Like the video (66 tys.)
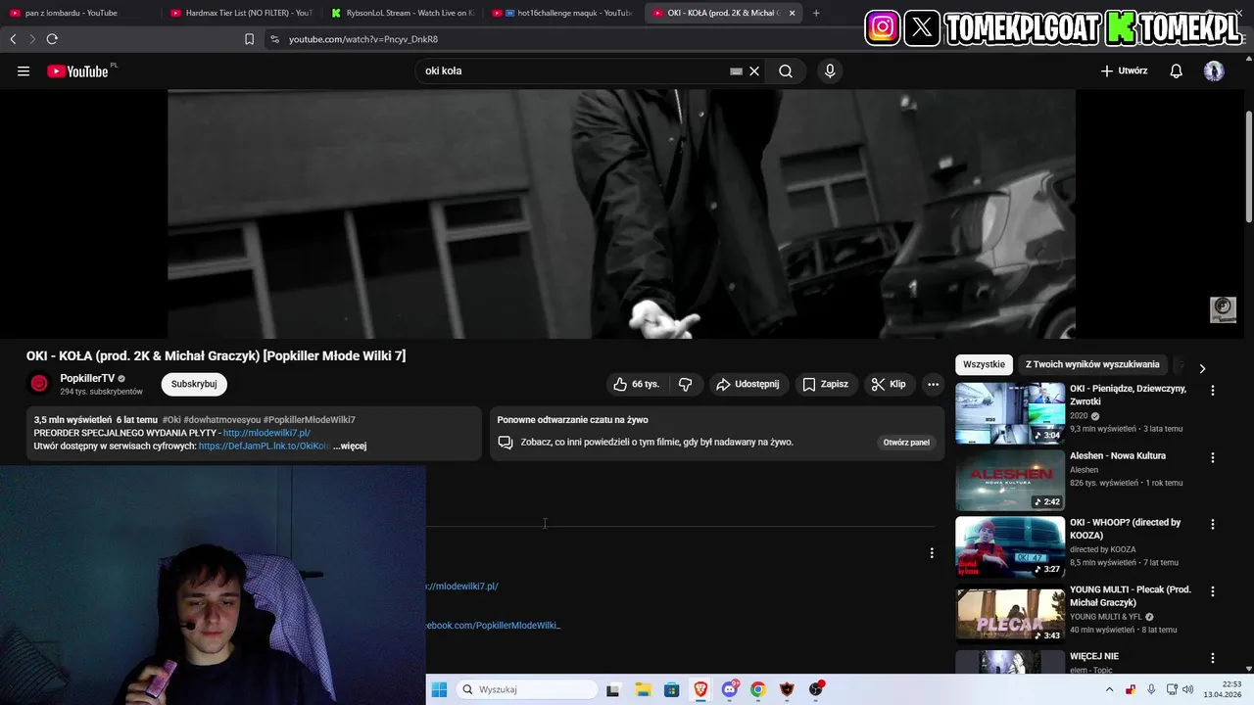 pos(636,384)
